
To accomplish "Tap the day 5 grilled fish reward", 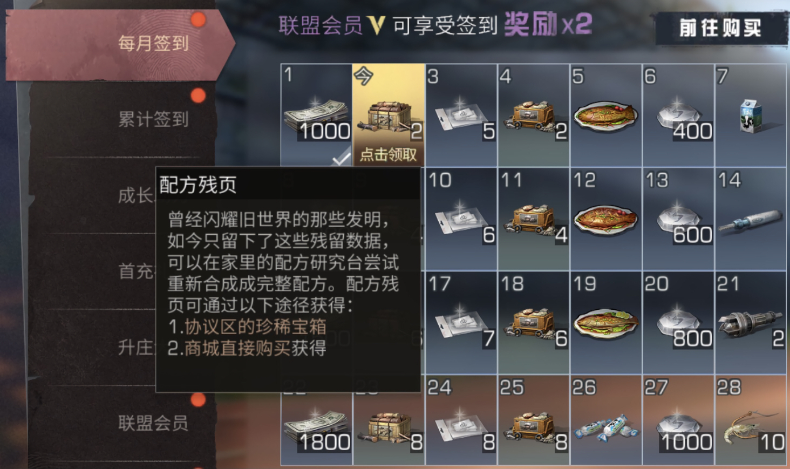I will tap(605, 115).
